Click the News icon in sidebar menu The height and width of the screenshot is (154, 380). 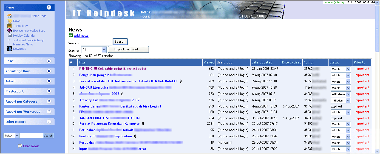(10, 21)
